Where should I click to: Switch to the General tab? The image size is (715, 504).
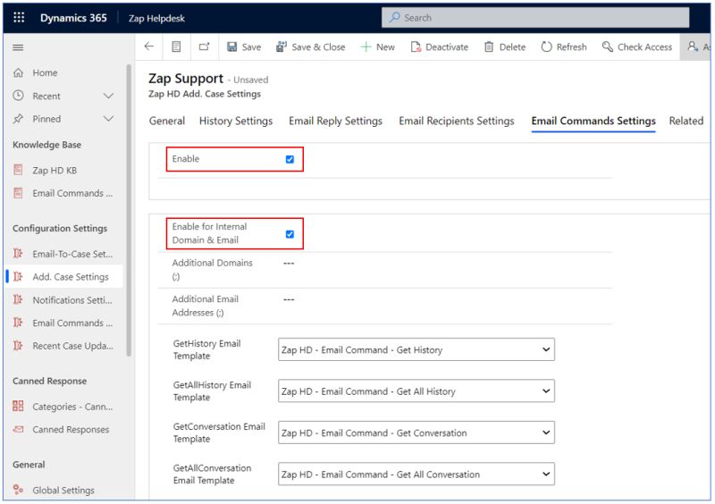[167, 121]
